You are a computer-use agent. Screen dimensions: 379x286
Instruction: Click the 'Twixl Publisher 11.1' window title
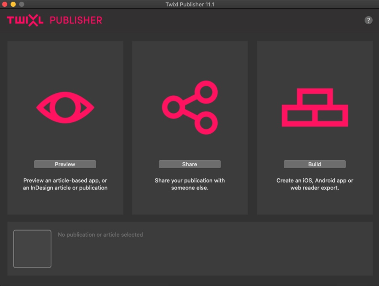click(x=190, y=4)
